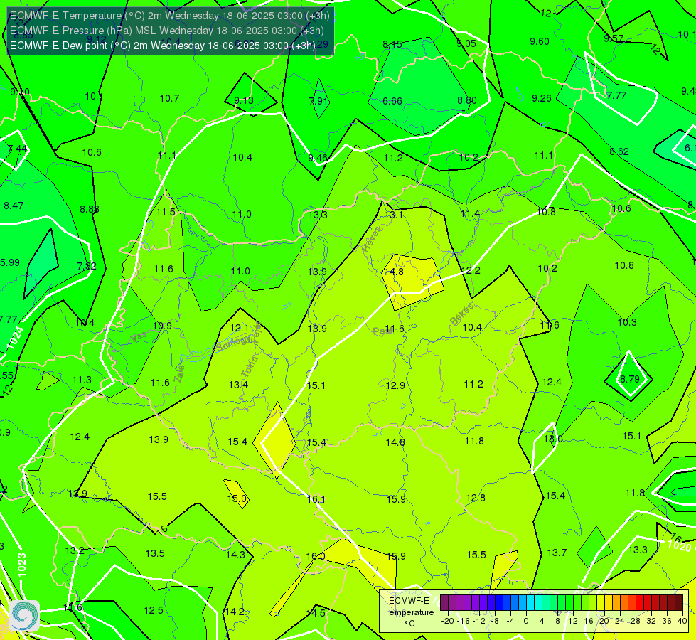This screenshot has height=640, width=696.
Task: Click the ECMWF-E Temperature °C legend title
Action: 409,612
